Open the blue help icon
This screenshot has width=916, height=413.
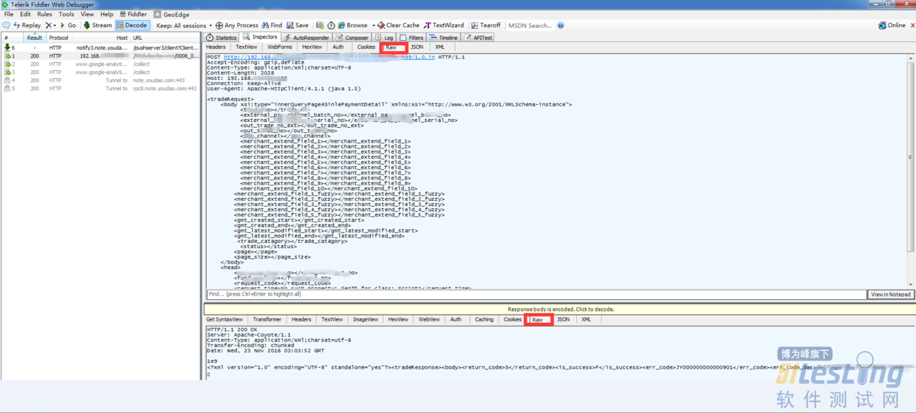(561, 25)
